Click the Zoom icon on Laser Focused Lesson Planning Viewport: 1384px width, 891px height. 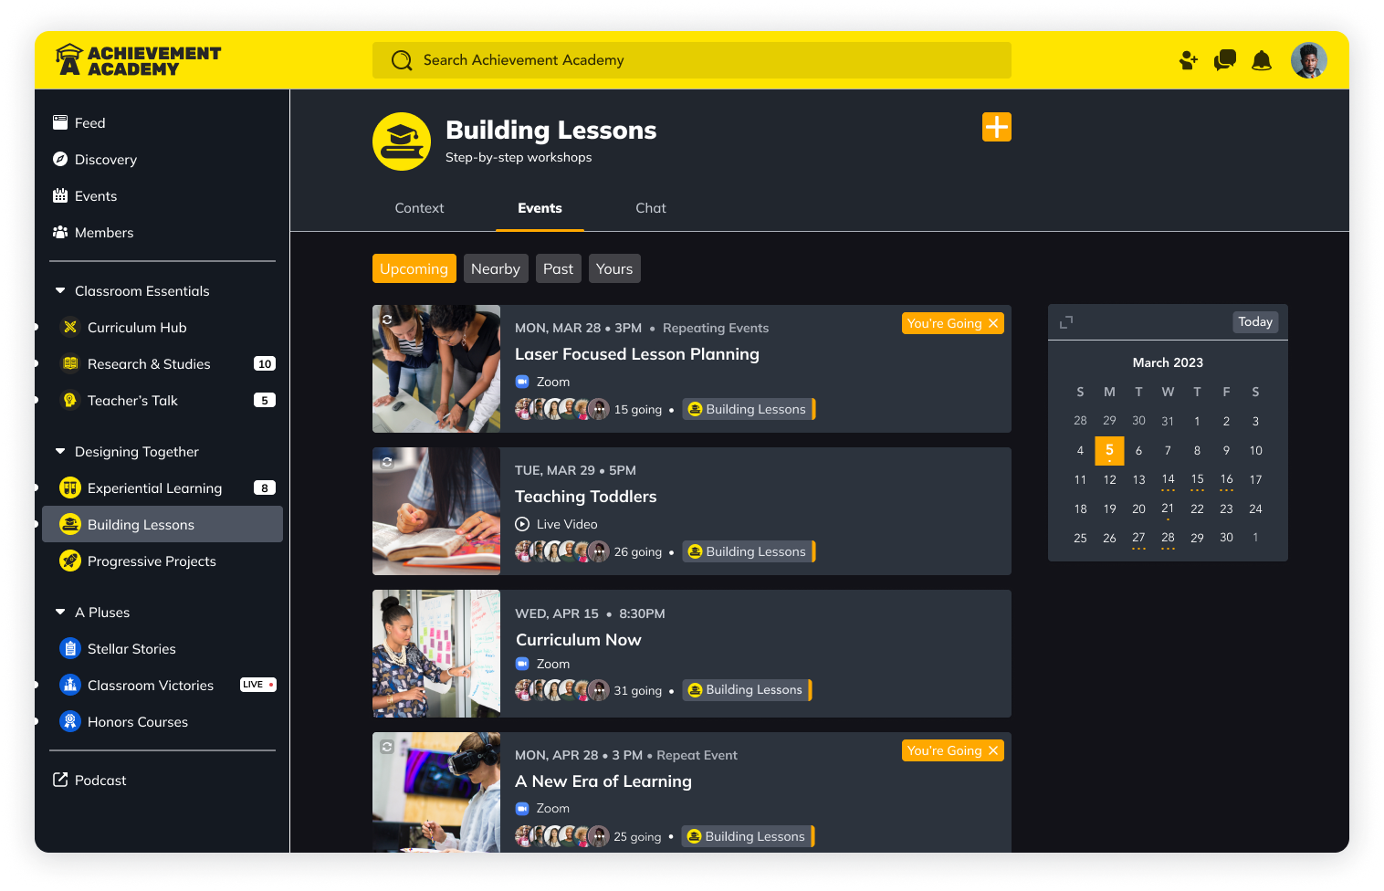522,382
